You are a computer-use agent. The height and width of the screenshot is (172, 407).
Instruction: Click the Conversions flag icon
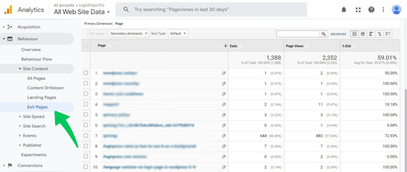coord(10,166)
